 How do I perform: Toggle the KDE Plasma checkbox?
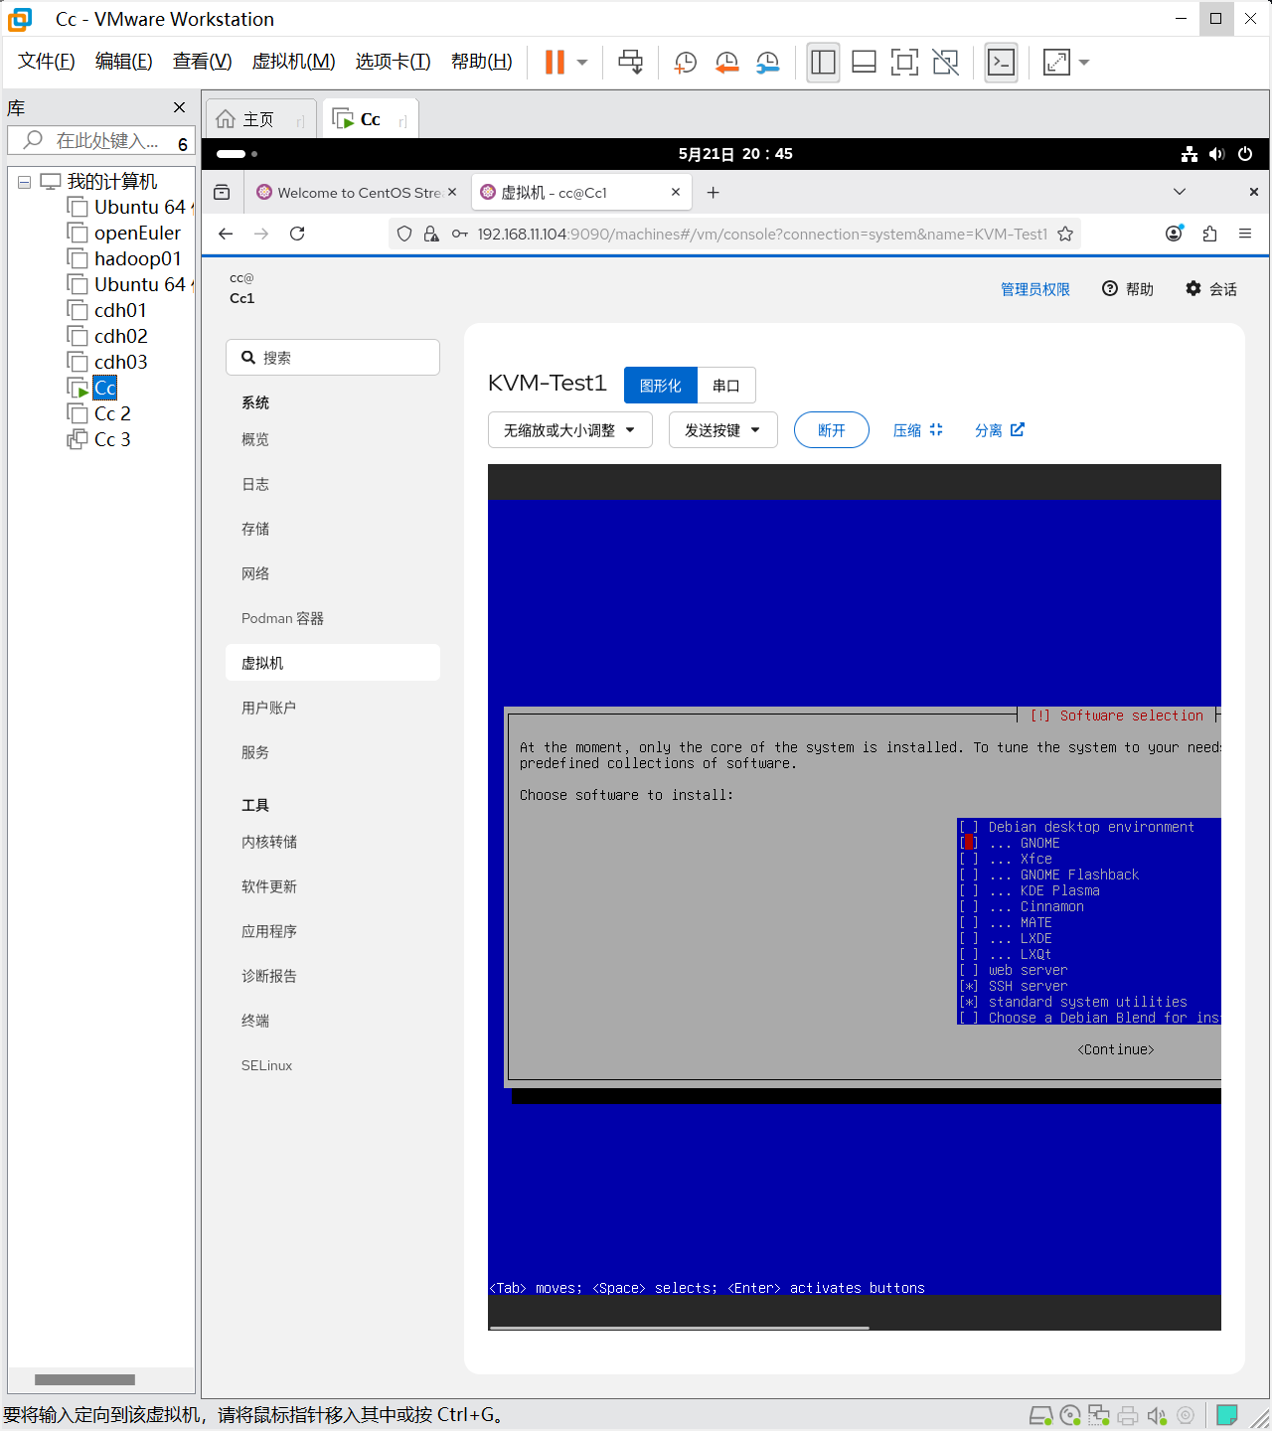point(968,890)
